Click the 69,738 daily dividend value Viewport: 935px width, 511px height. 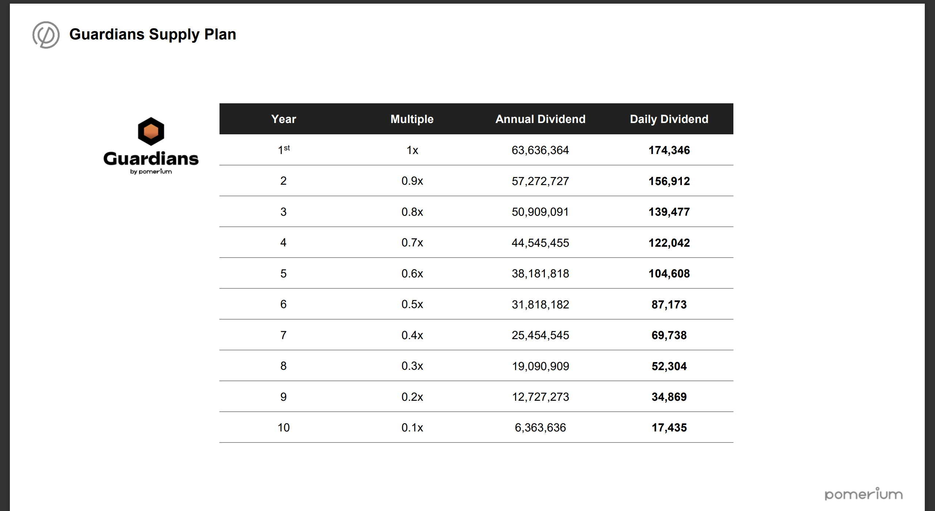click(669, 335)
